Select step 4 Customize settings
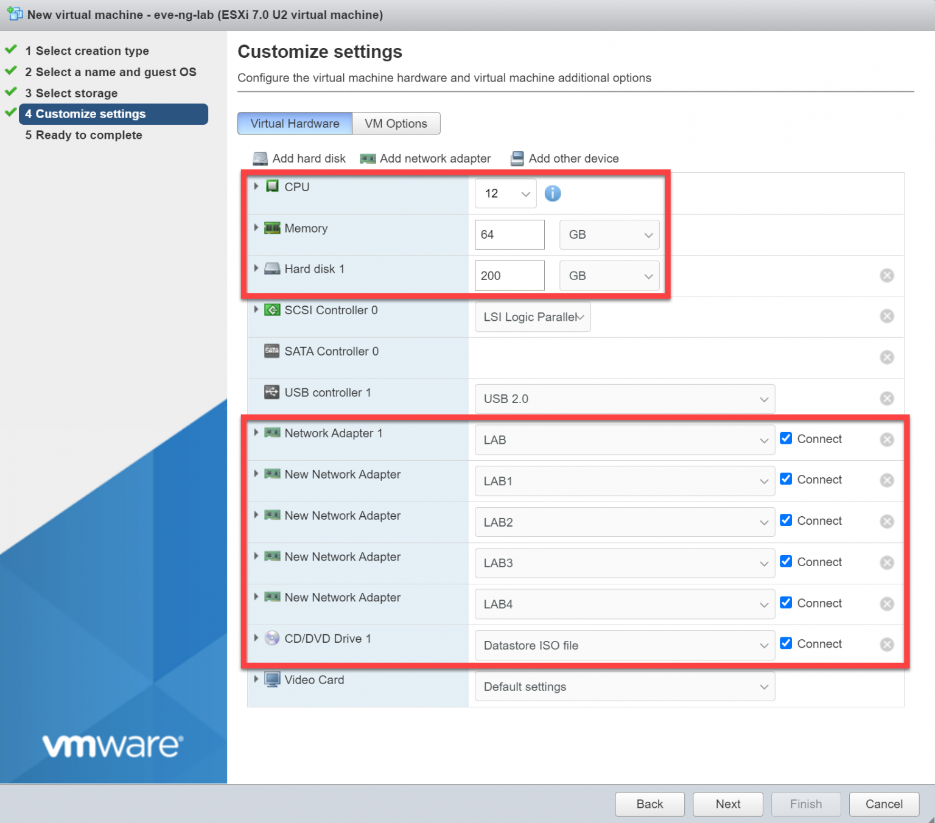Image resolution: width=935 pixels, height=823 pixels. [x=113, y=114]
